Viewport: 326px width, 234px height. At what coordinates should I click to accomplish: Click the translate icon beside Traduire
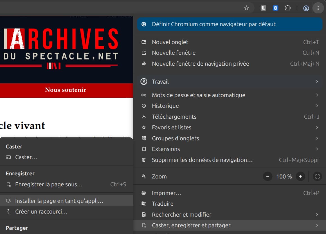pyautogui.click(x=144, y=204)
